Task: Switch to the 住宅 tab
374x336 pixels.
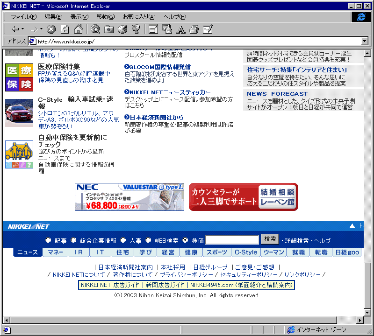Action: click(x=122, y=252)
